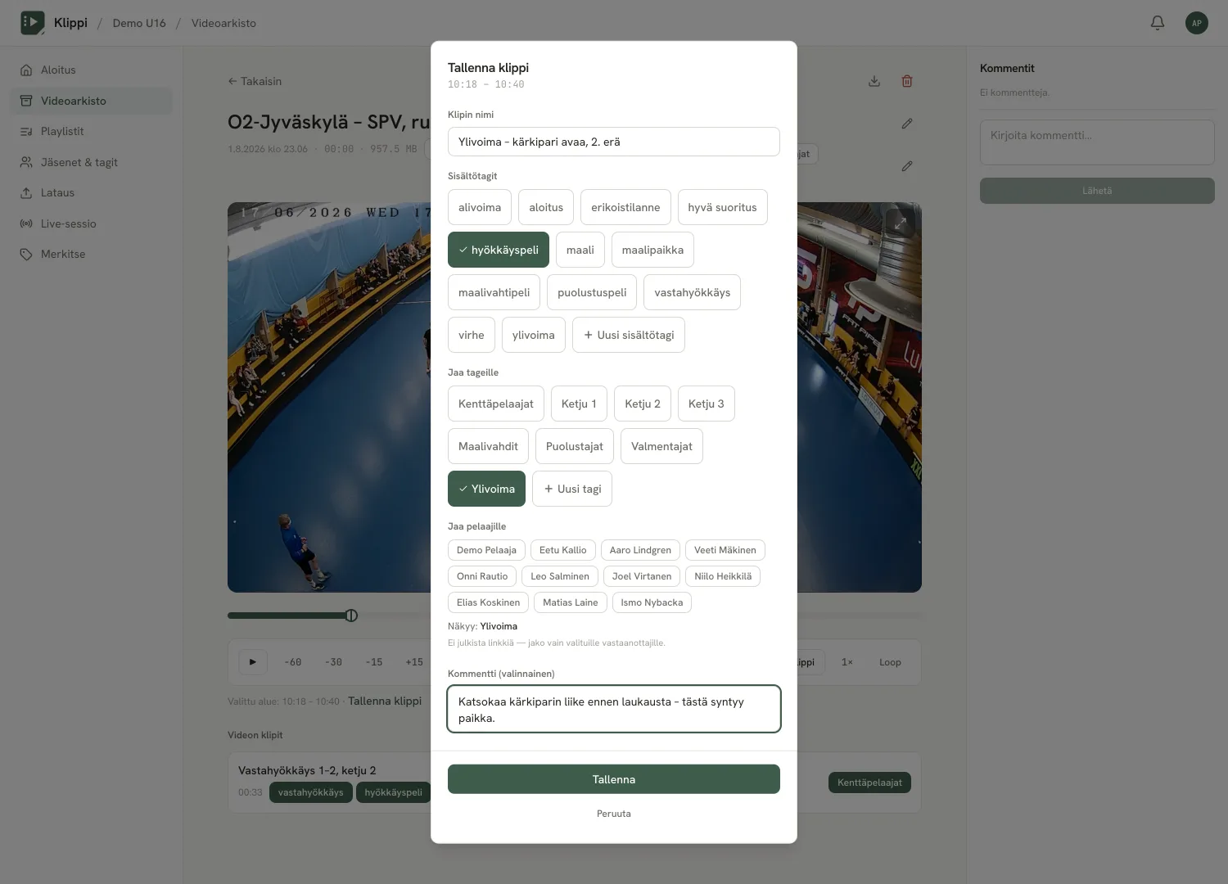The image size is (1228, 884).
Task: Edit the Klipin nimi text field
Action: [614, 142]
